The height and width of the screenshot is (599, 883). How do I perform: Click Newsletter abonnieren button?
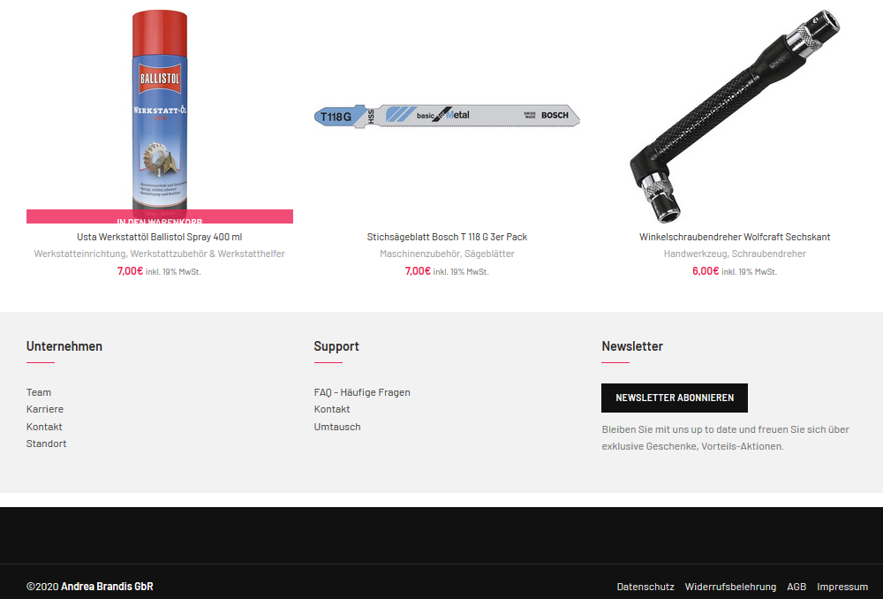(675, 398)
